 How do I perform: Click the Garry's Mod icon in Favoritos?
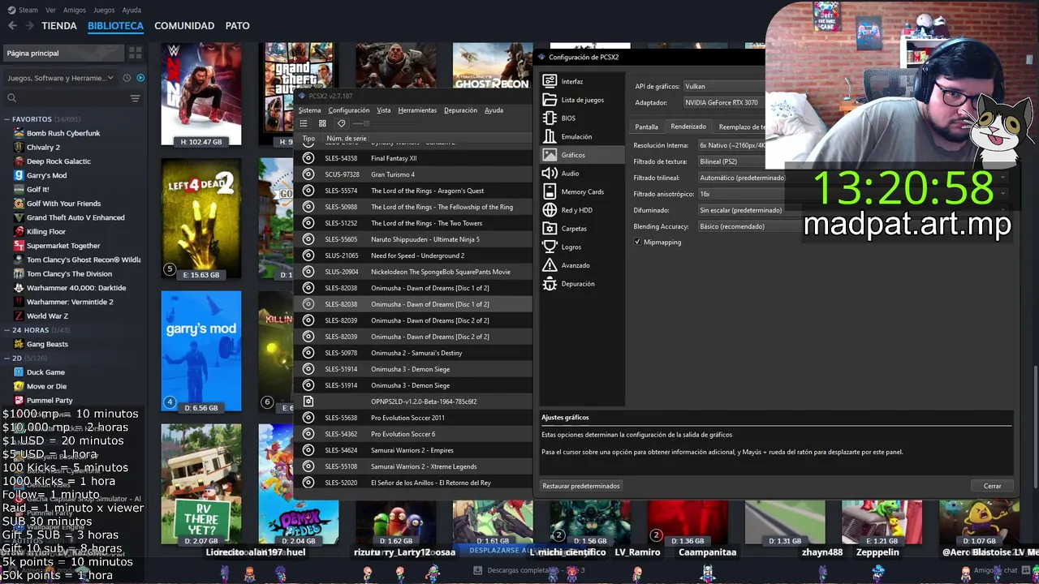click(x=19, y=175)
